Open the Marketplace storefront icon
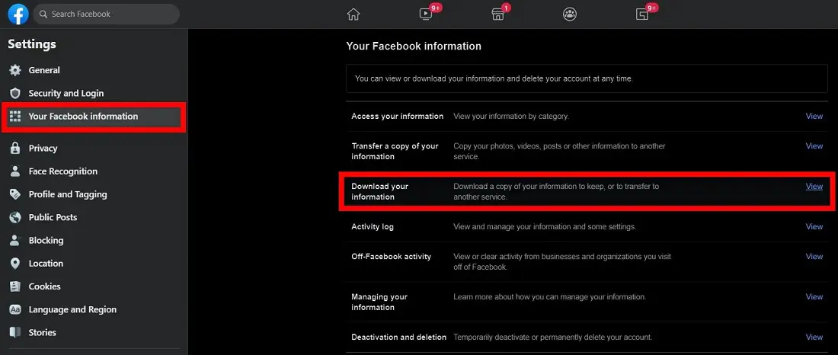This screenshot has width=838, height=355. tap(497, 14)
